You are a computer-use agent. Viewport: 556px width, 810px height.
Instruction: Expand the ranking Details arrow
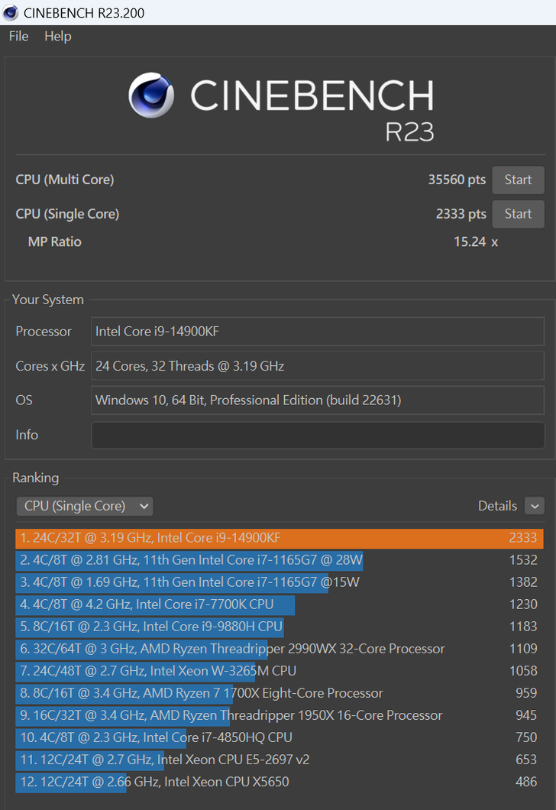click(x=535, y=506)
